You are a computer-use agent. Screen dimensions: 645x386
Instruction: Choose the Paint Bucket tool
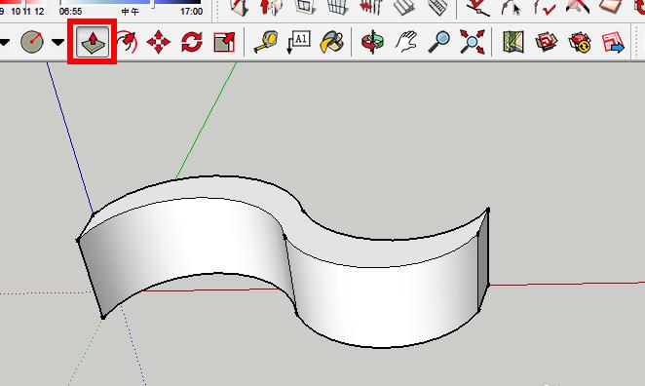[331, 42]
